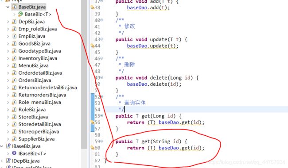Image resolution: width=288 pixels, height=168 pixels.
Task: Click the DepBiz.java file icon
Action: click(x=14, y=21)
